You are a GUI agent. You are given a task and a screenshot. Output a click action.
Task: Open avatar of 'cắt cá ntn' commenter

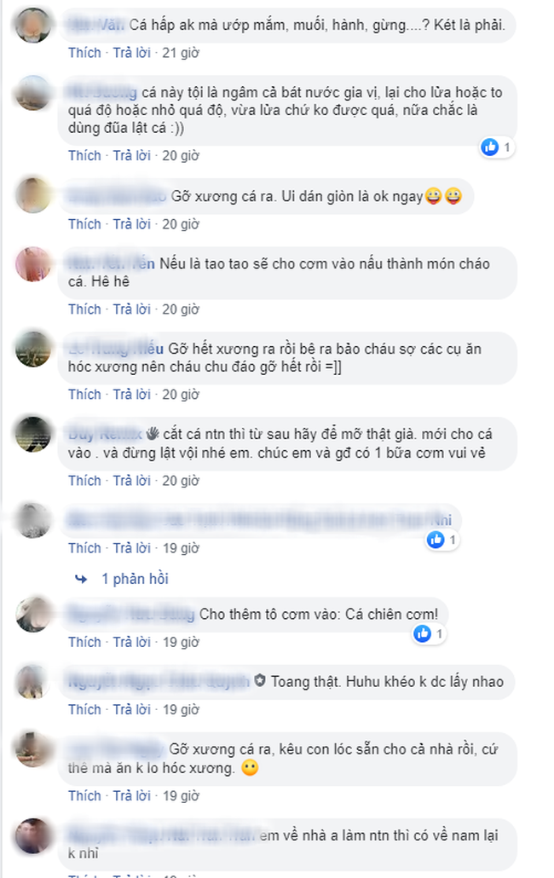(33, 434)
